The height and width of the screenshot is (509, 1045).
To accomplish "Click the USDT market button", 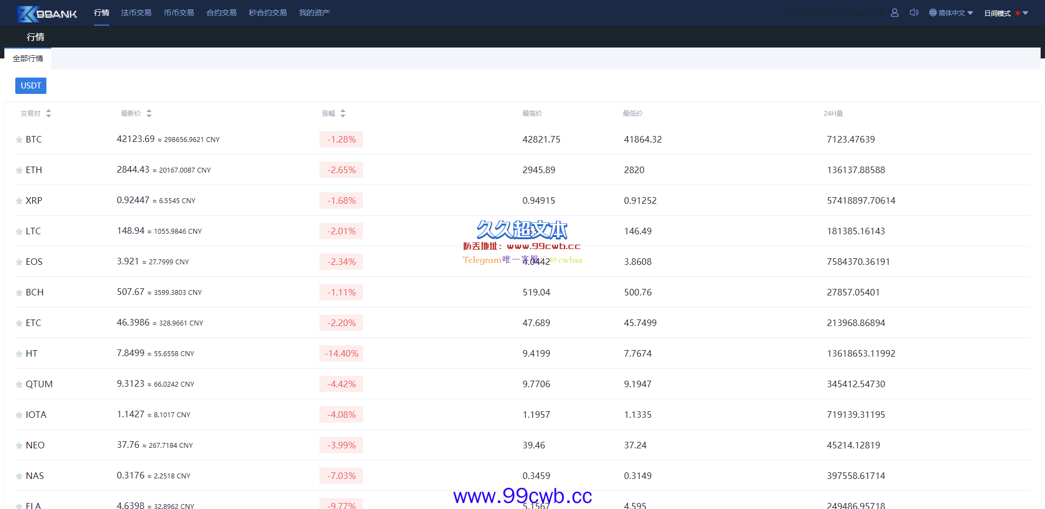I will point(31,86).
